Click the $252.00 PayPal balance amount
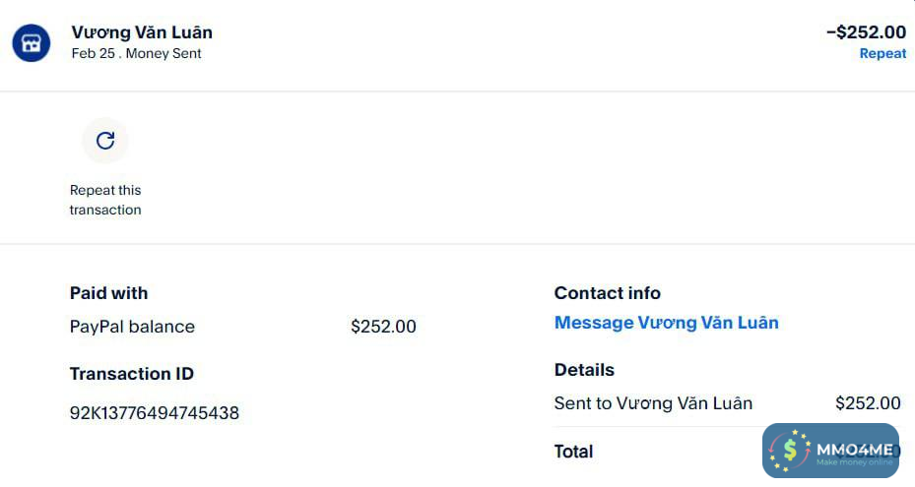915x487 pixels. pos(383,327)
